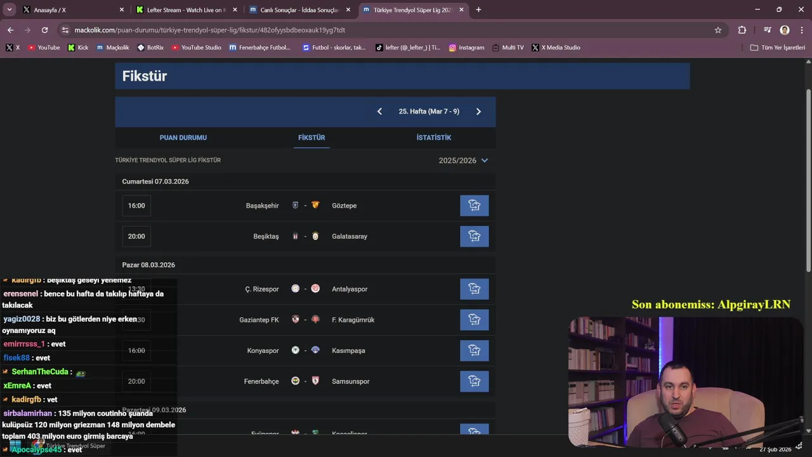
Task: Go to next week with right arrow
Action: click(478, 111)
